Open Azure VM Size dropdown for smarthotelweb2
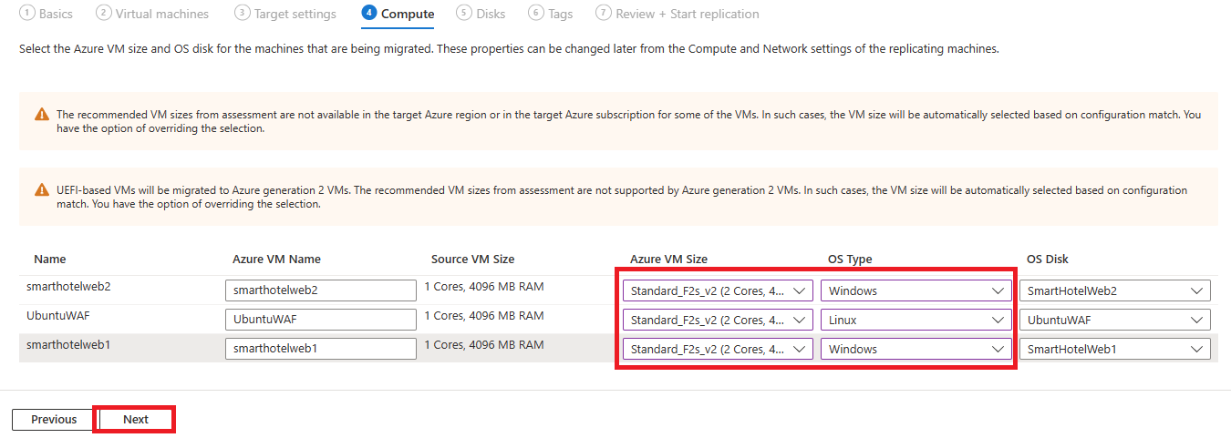Viewport: 1231px width, 438px height. pos(718,290)
